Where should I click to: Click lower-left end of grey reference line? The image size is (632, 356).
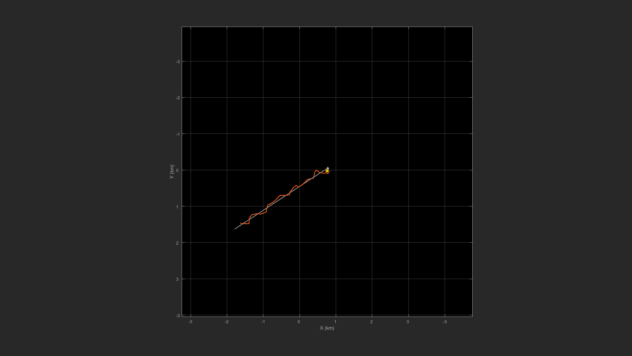pyautogui.click(x=235, y=229)
